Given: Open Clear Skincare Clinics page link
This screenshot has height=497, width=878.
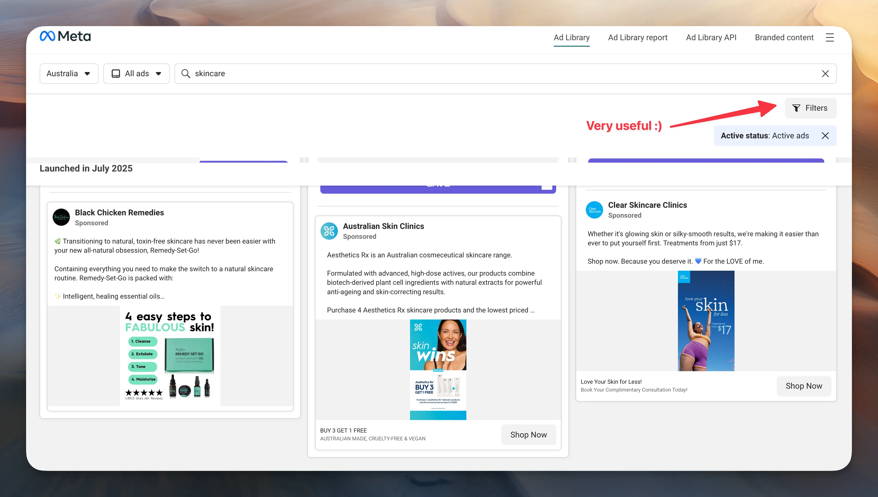Looking at the screenshot, I should coord(647,205).
